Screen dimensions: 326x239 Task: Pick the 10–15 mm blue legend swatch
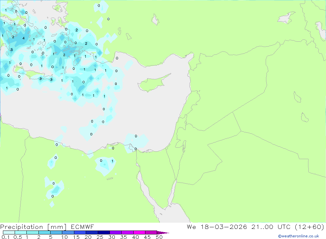tap(68, 232)
